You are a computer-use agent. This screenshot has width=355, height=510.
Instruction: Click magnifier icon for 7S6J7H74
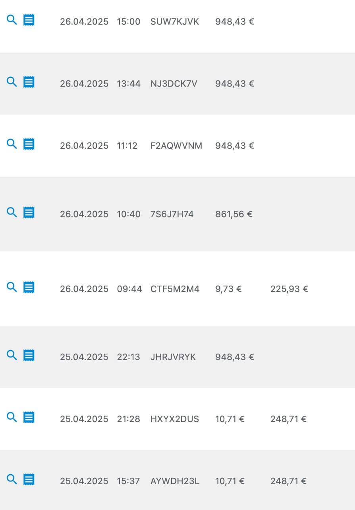[x=12, y=212]
